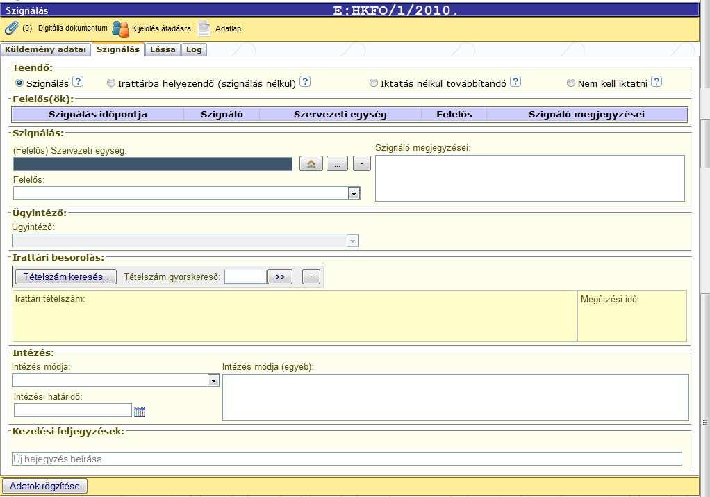710x497 pixels.
Task: Click the paperclip Digitális dokumentum icon
Action: click(x=11, y=28)
